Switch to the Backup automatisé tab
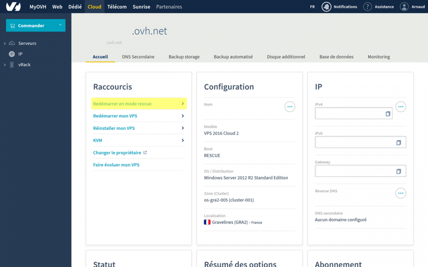 [x=233, y=57]
